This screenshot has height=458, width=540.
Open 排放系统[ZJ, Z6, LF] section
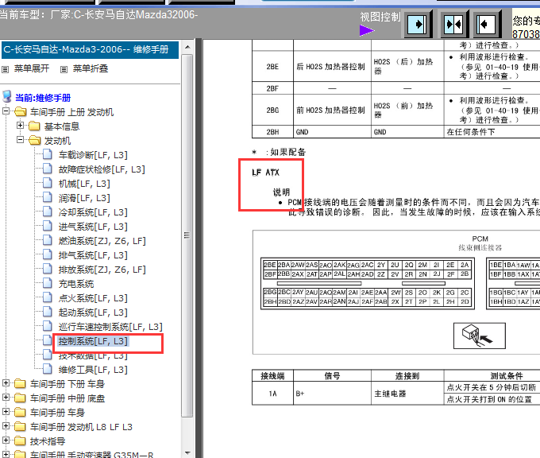tap(102, 270)
